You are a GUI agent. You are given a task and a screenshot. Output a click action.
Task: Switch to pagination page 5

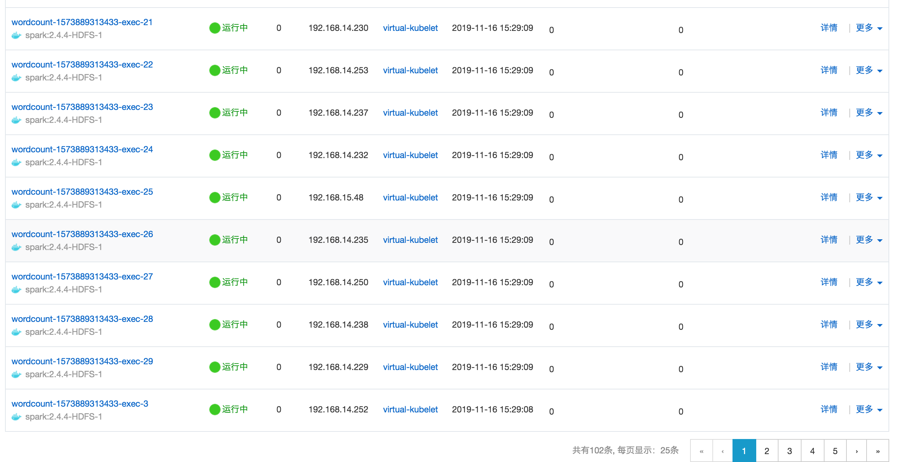[x=835, y=451]
